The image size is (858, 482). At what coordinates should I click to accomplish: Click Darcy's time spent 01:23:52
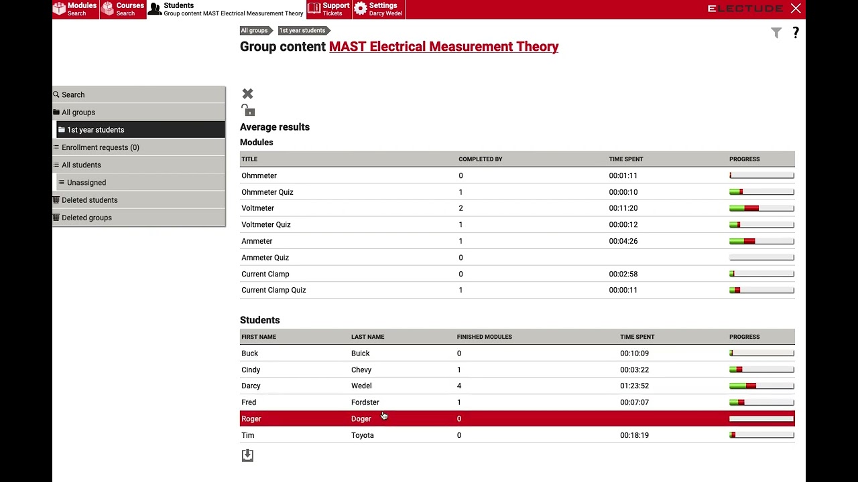tap(634, 386)
